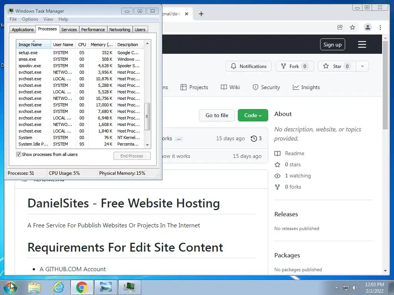Open 0 stars link
394x295 pixels.
[x=287, y=164]
